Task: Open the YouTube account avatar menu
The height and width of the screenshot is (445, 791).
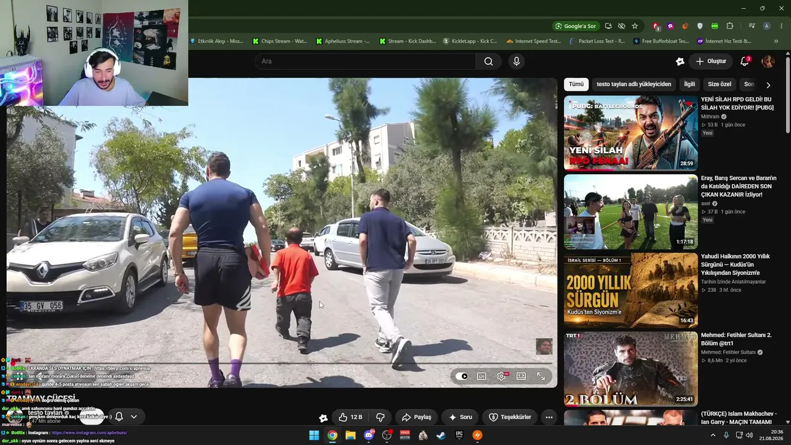Action: (768, 61)
